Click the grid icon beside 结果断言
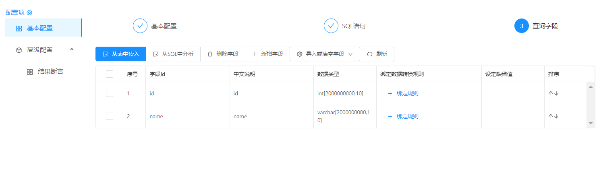This screenshot has width=599, height=175. click(29, 72)
